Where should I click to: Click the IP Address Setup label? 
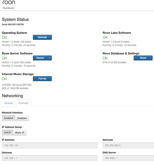pos(12,127)
